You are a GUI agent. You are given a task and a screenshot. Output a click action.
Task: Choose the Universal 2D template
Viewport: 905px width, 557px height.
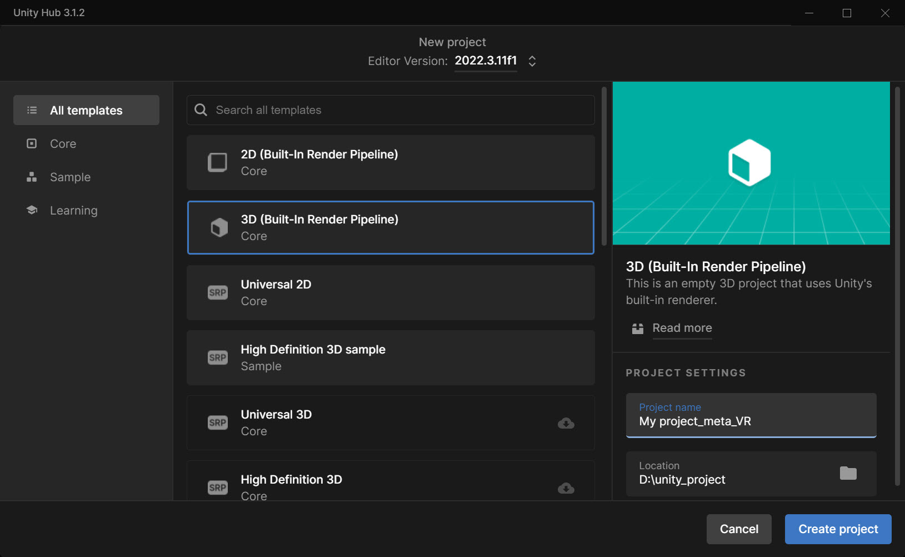tap(391, 292)
